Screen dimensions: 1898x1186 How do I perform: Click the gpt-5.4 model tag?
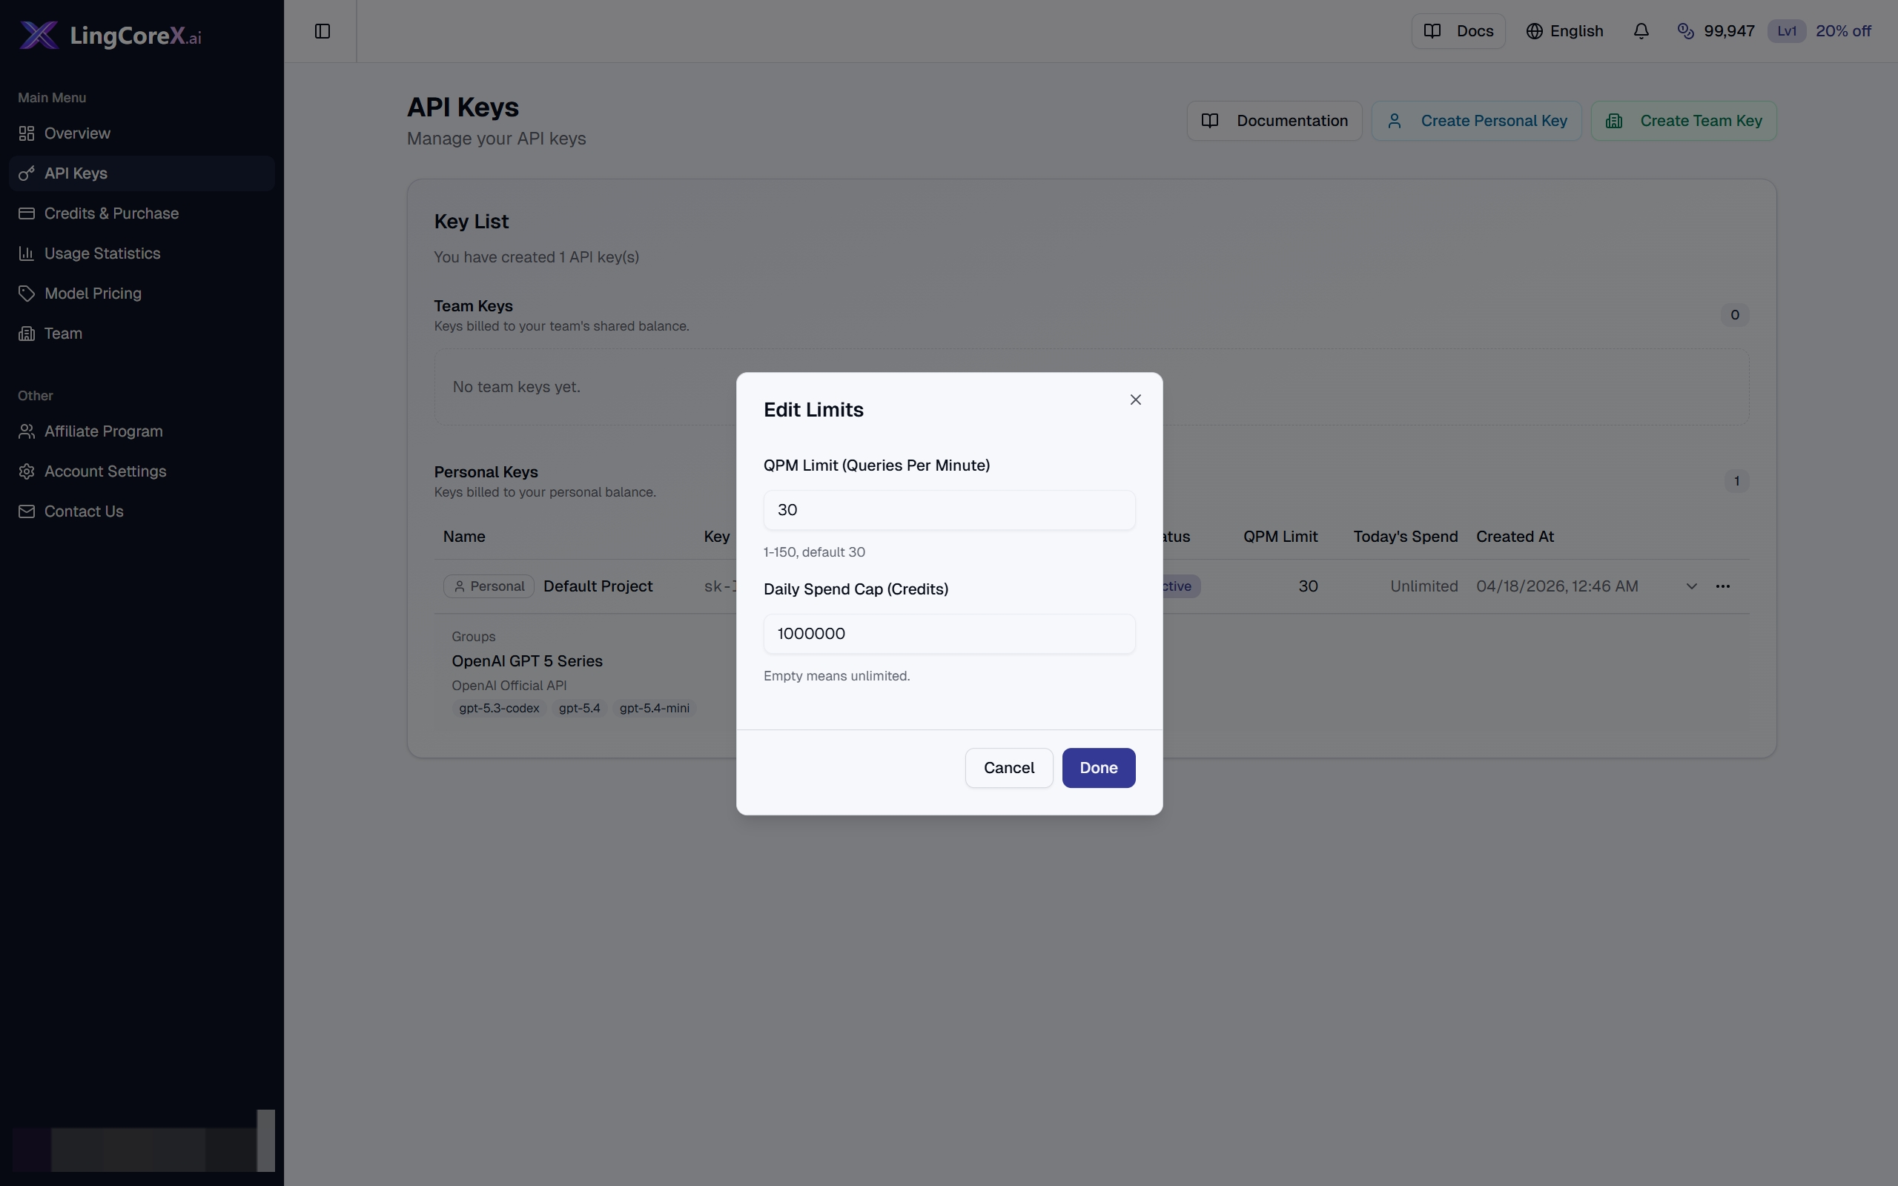tap(580, 709)
